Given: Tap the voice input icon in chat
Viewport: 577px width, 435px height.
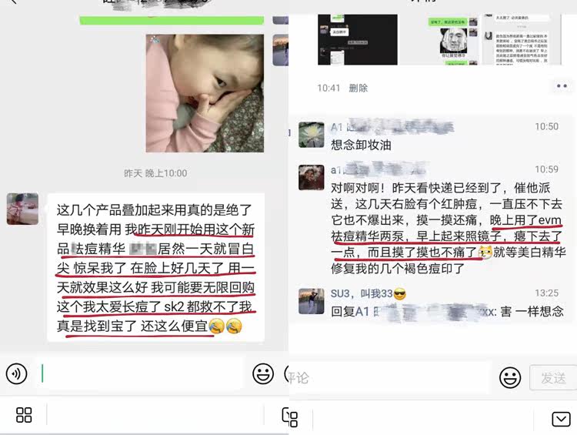Looking at the screenshot, I should 17,373.
